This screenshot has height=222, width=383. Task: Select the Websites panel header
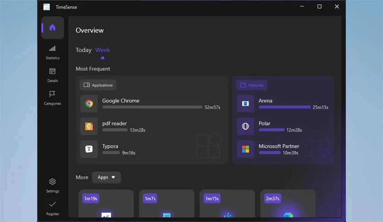(252, 85)
